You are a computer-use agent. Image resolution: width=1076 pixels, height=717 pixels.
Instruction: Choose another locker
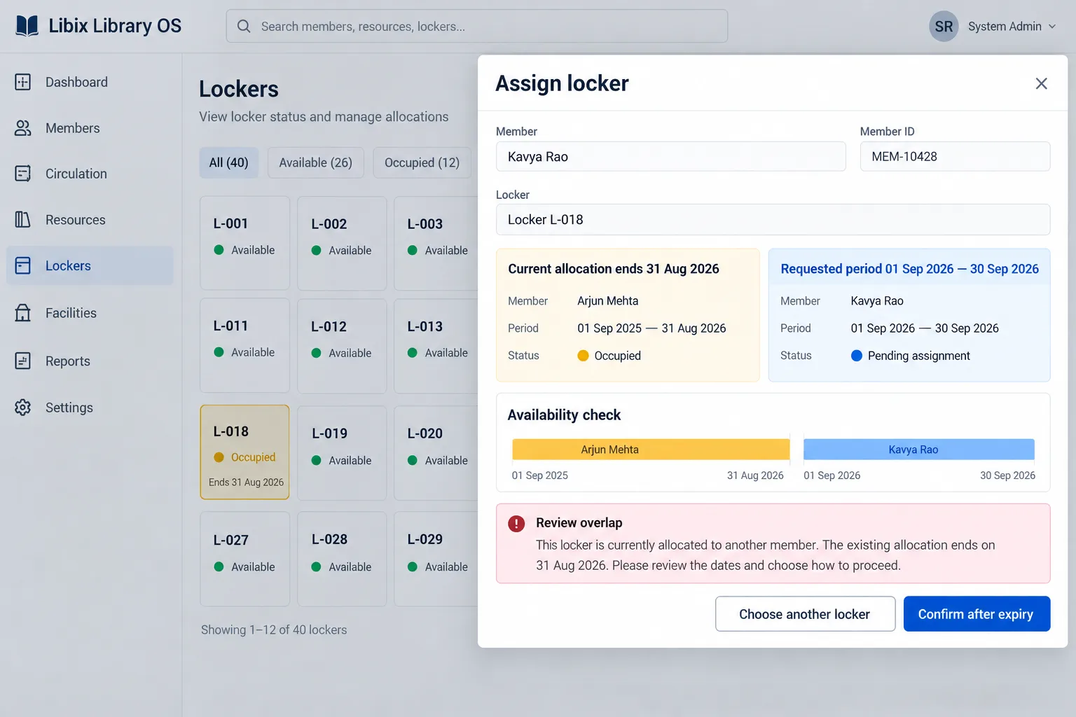805,614
